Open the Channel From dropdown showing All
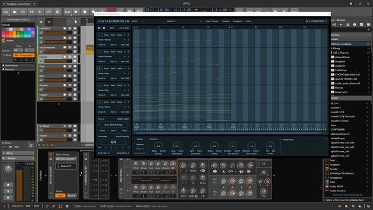This screenshot has width=373, height=210. click(x=18, y=50)
